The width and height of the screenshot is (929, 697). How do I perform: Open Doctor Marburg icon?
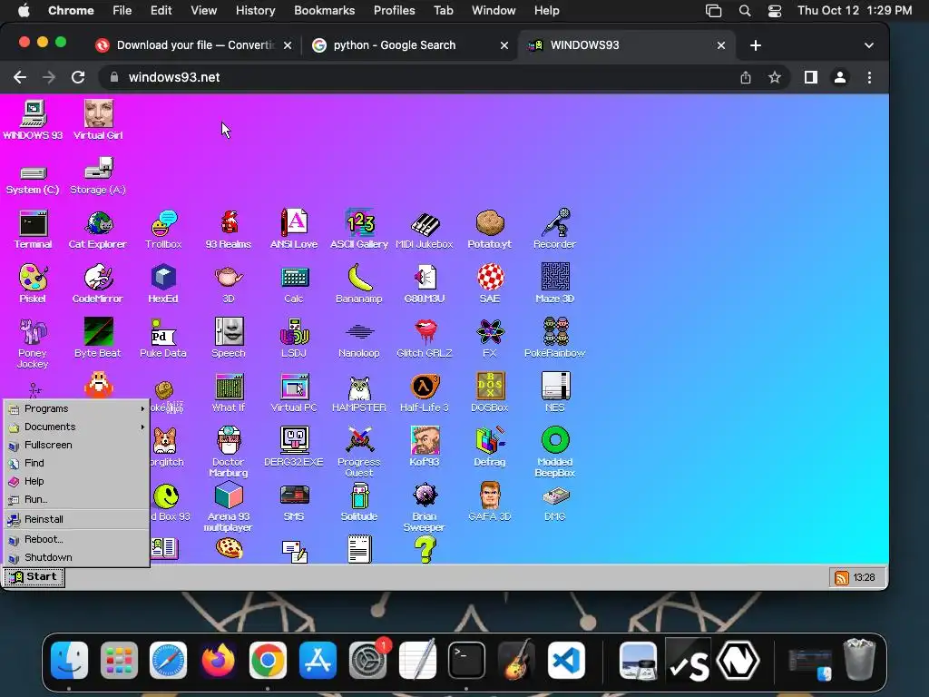coord(229,452)
